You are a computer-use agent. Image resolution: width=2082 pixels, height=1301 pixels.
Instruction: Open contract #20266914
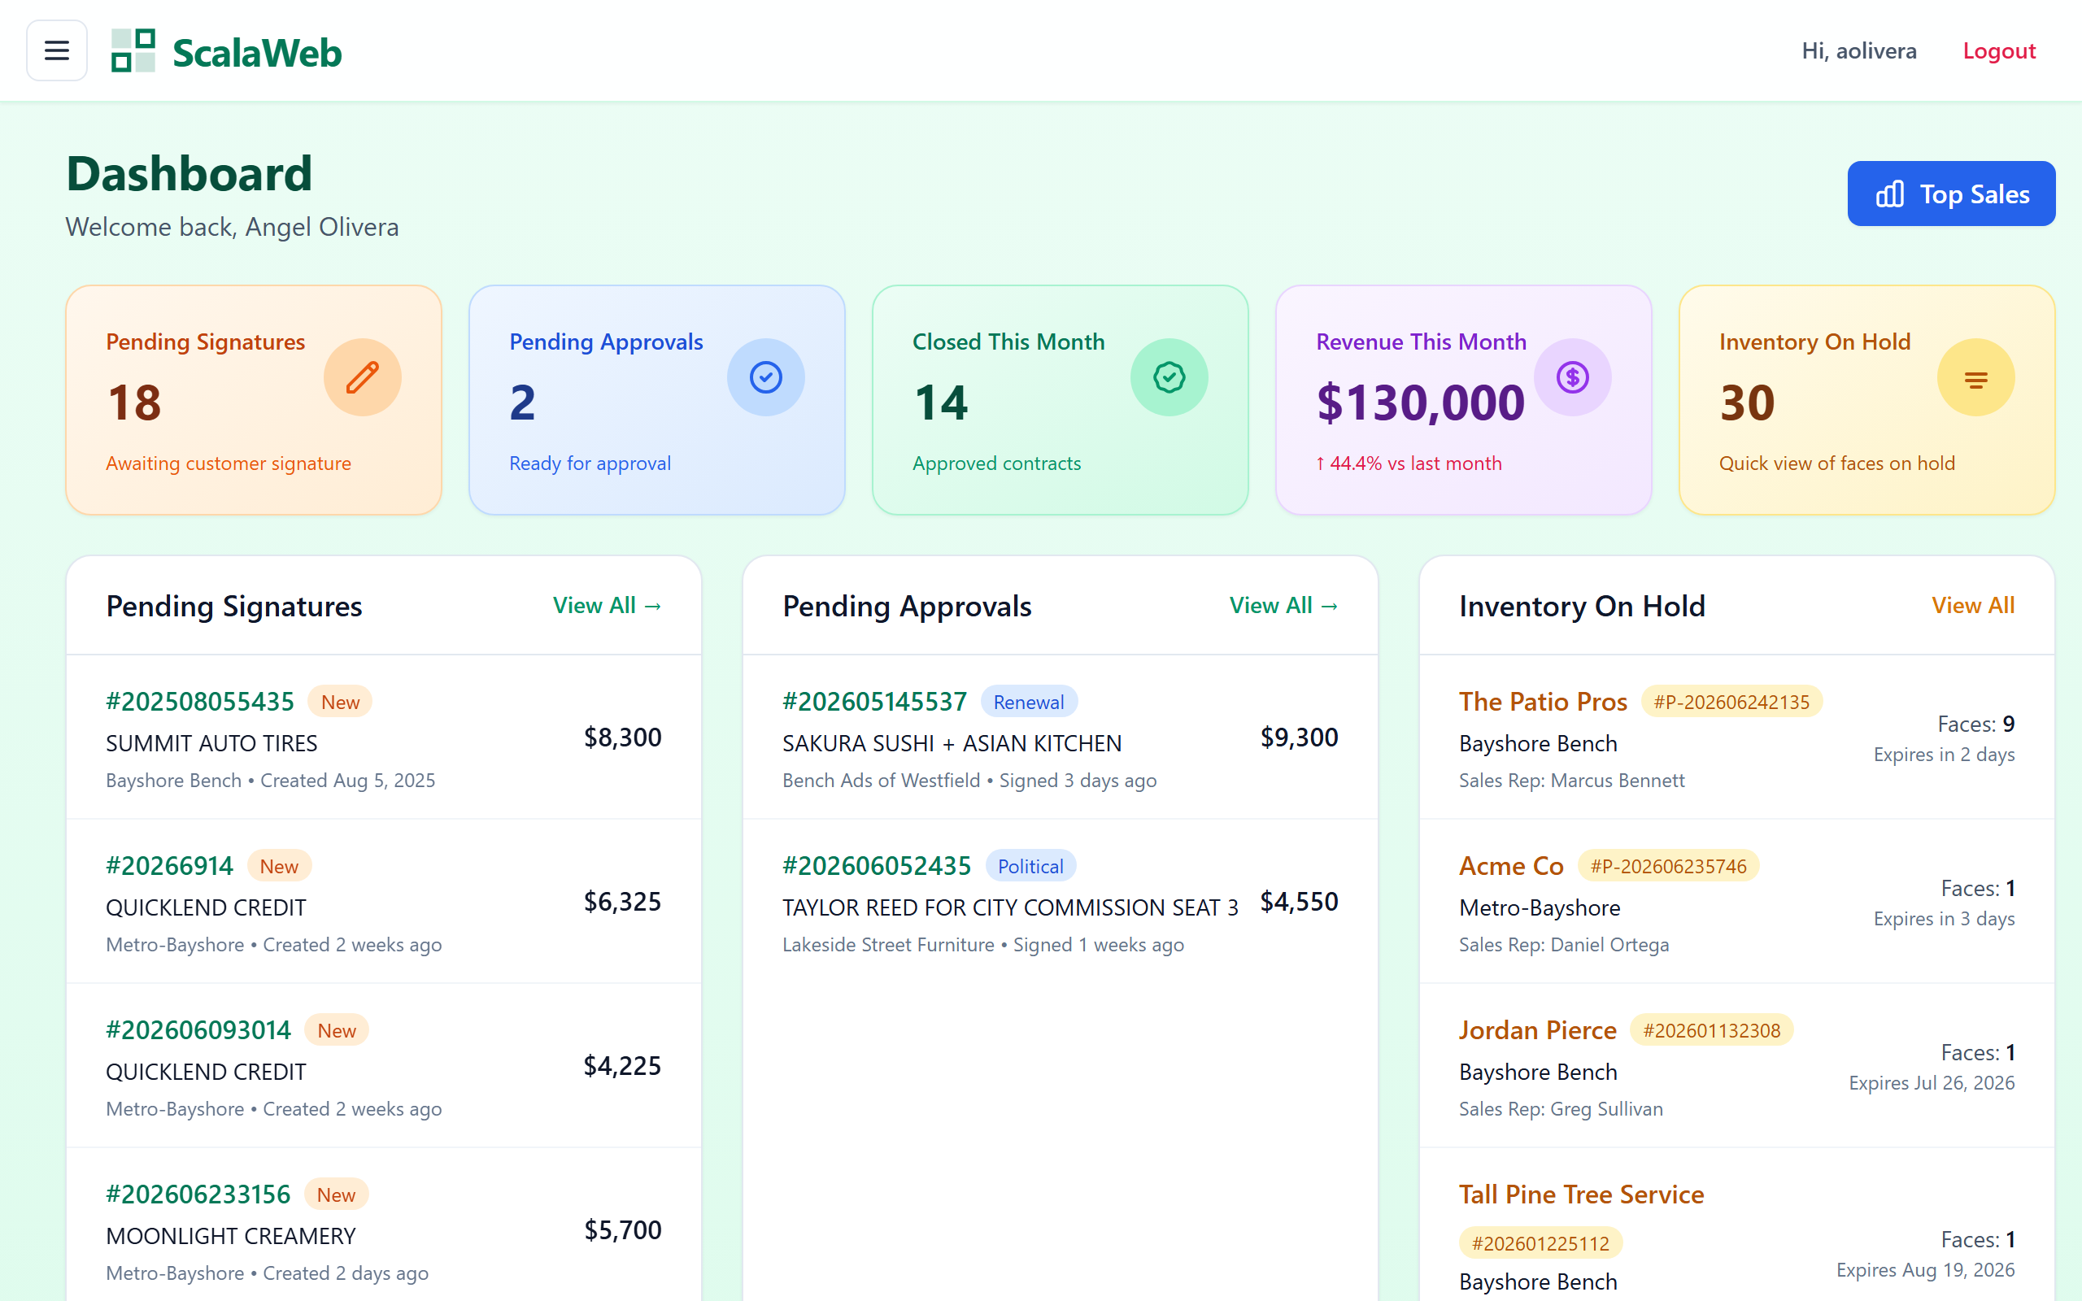(x=169, y=866)
